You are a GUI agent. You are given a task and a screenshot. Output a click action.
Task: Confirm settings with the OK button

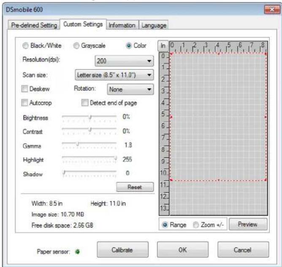[x=183, y=250]
